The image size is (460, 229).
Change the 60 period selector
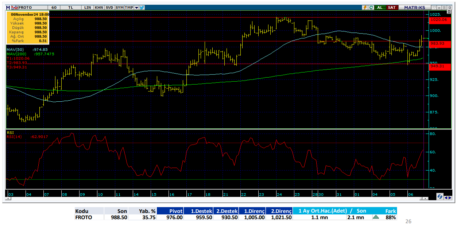pos(54,7)
